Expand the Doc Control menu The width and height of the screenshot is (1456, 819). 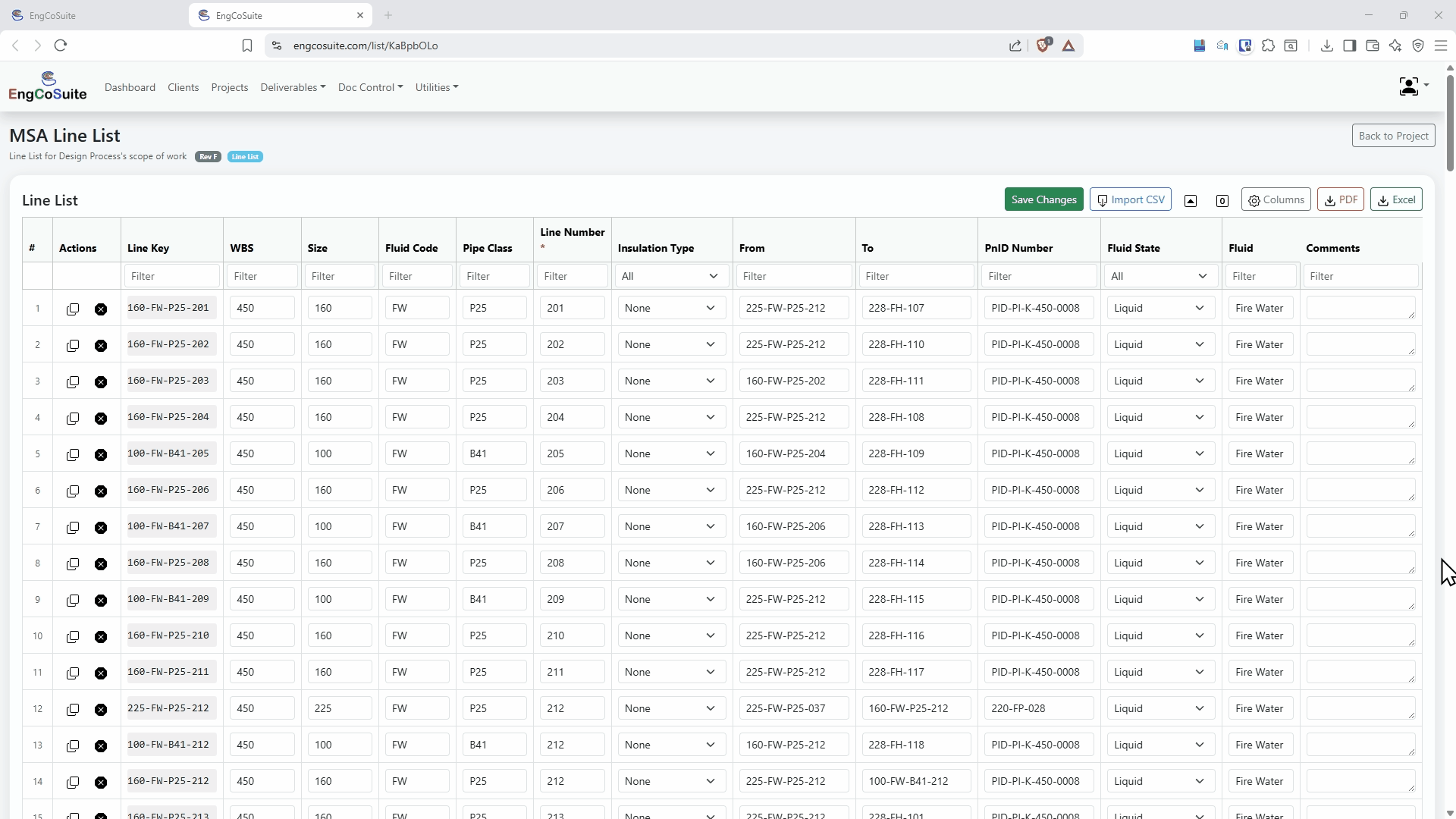370,87
